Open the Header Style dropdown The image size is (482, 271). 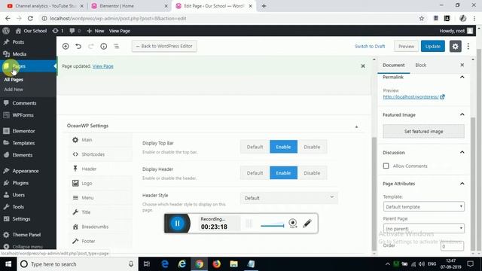tap(289, 198)
